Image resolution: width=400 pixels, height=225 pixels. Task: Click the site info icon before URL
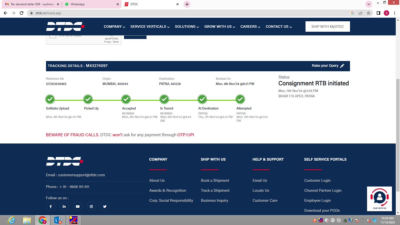(x=31, y=13)
